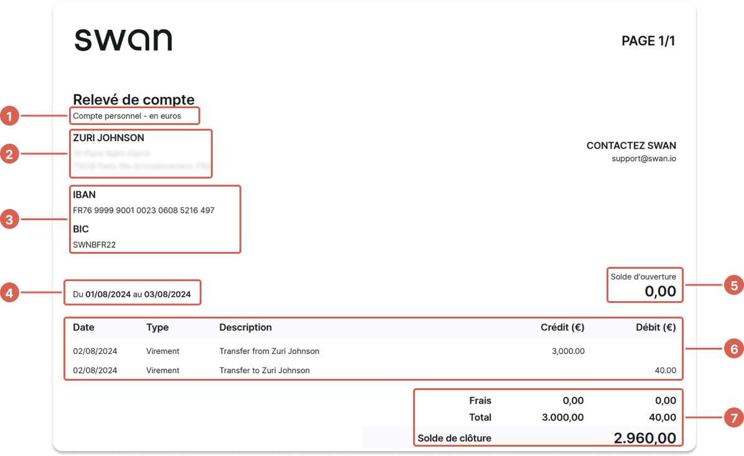
Task: Click the swan logo
Action: click(x=123, y=39)
